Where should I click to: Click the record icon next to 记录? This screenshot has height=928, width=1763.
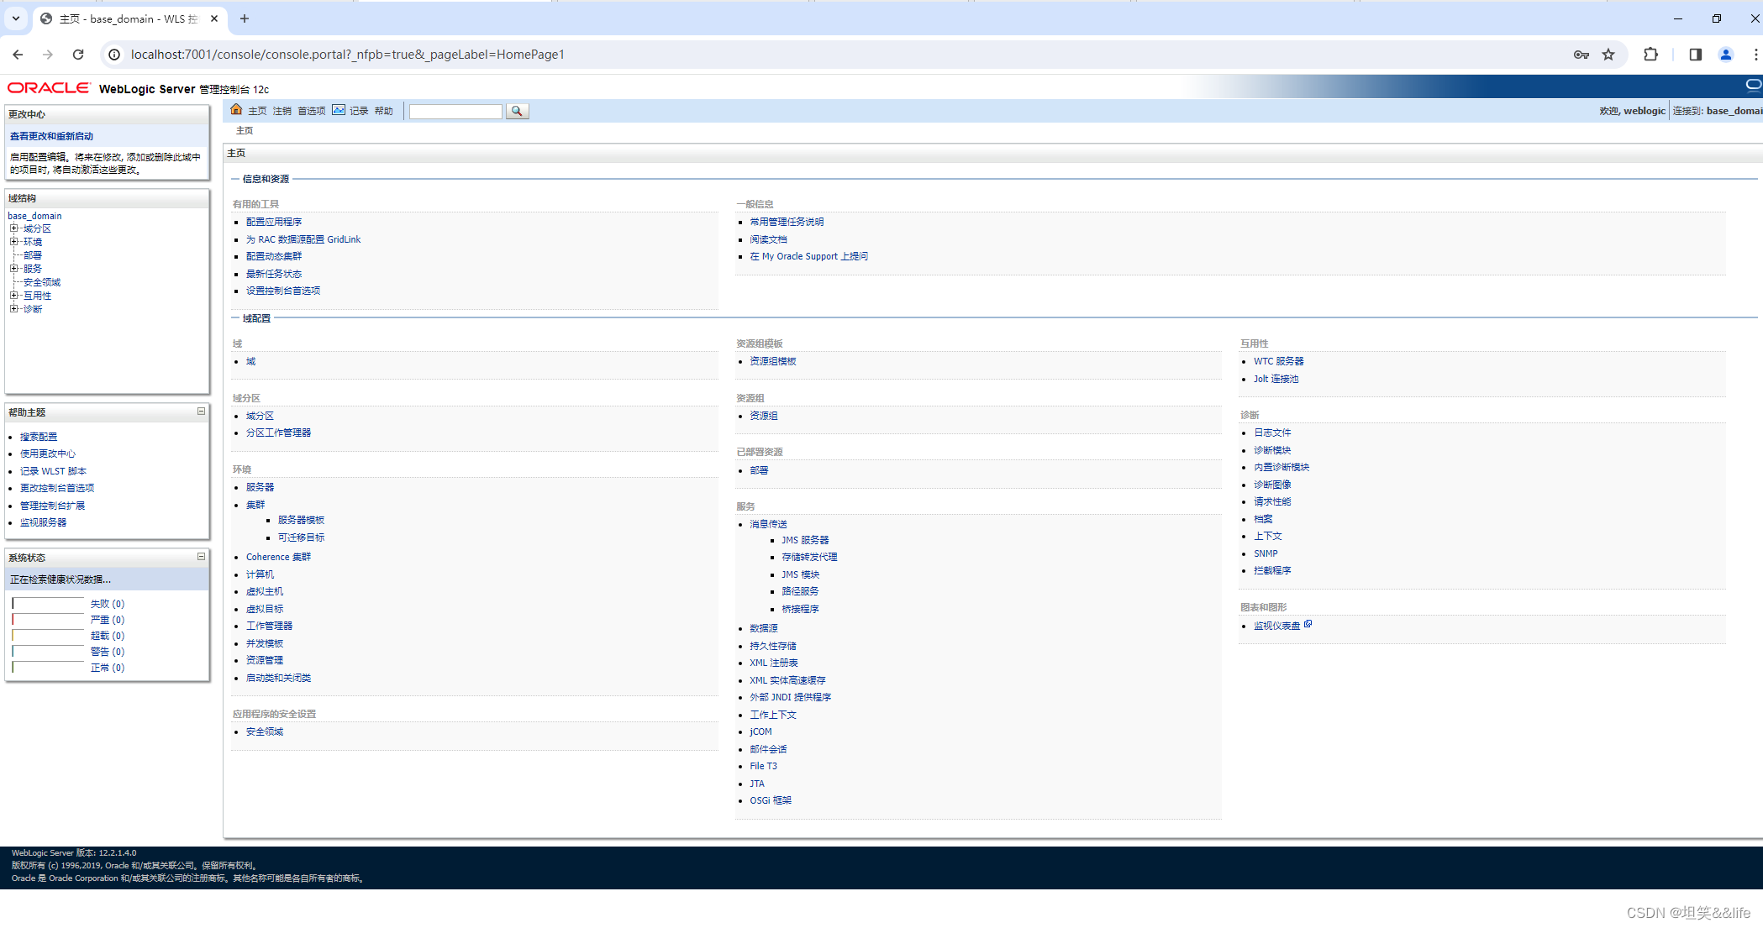[339, 110]
